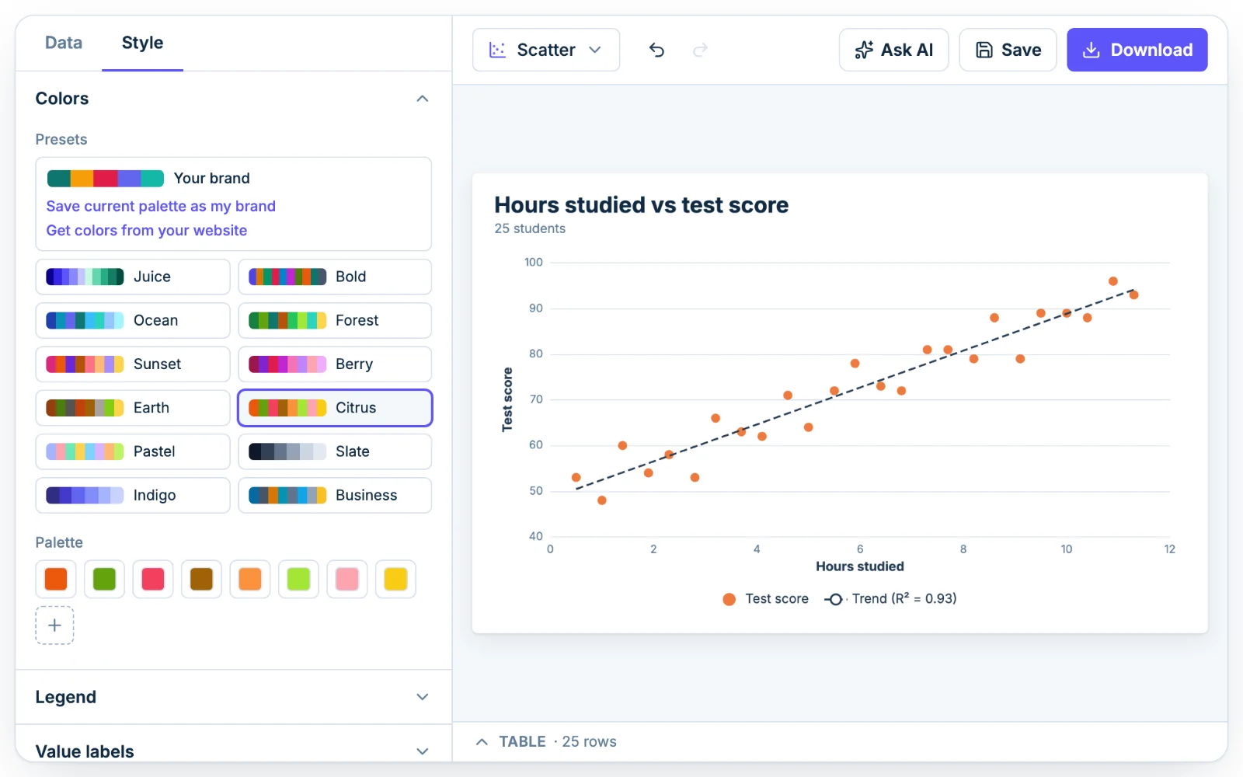Pick the Citrus color preset
This screenshot has height=777, width=1243.
(x=335, y=408)
